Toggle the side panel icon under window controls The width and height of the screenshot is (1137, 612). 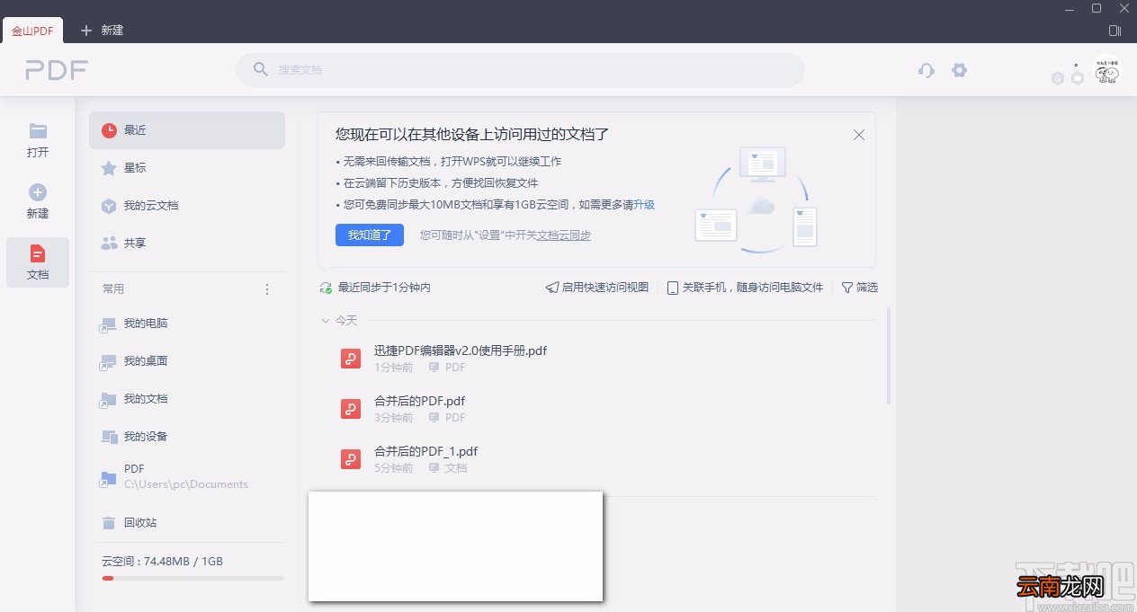[x=1115, y=31]
